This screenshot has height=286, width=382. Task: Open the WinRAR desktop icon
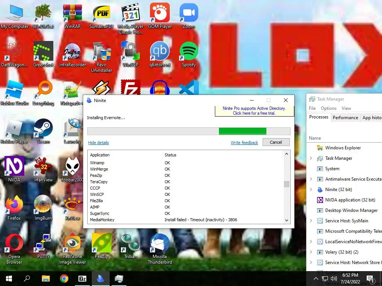click(72, 16)
